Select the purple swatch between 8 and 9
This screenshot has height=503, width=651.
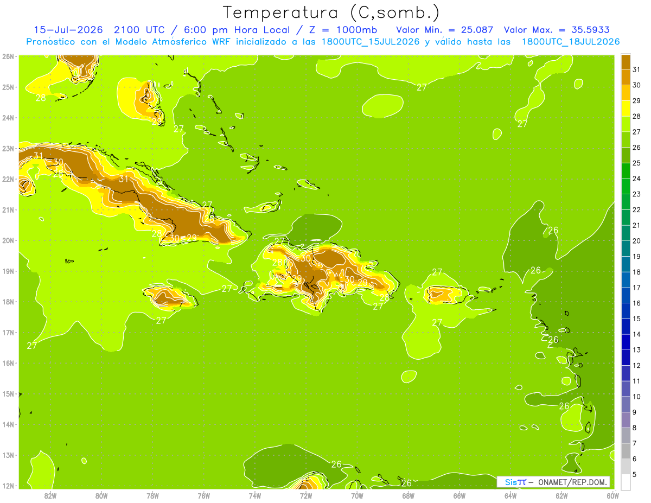point(626,419)
